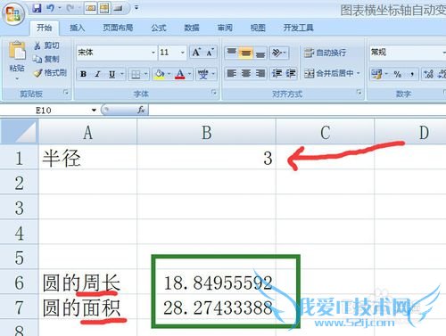The width and height of the screenshot is (446, 336).
Task: Open the font name 宋体 dropdown
Action: coord(153,53)
